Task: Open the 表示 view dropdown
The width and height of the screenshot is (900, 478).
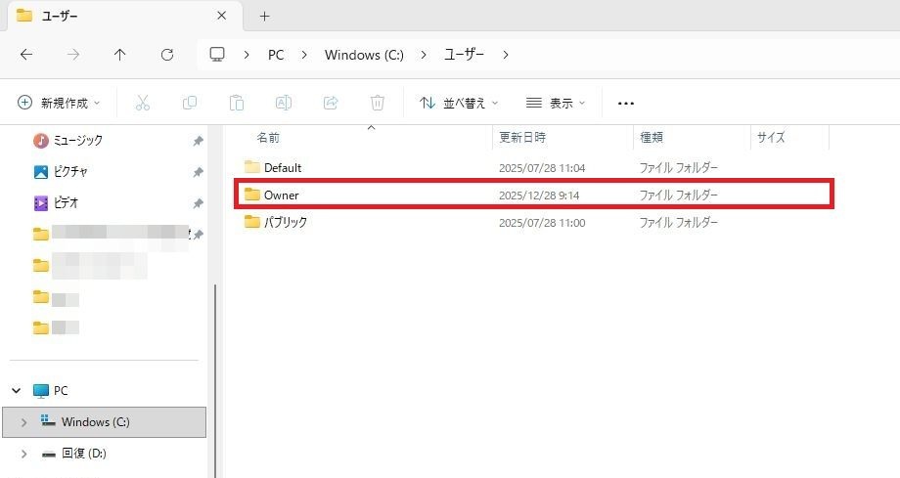Action: [556, 103]
